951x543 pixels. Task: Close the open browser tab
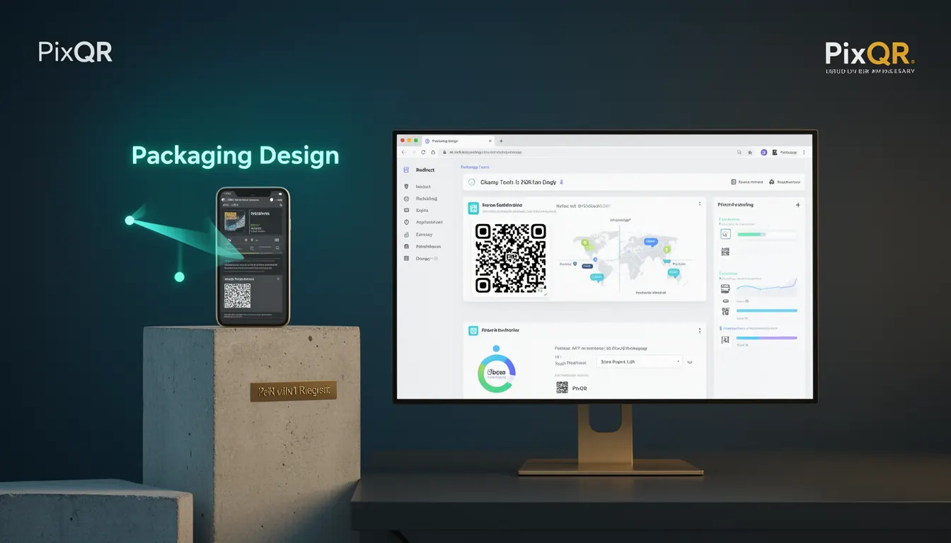click(x=490, y=141)
